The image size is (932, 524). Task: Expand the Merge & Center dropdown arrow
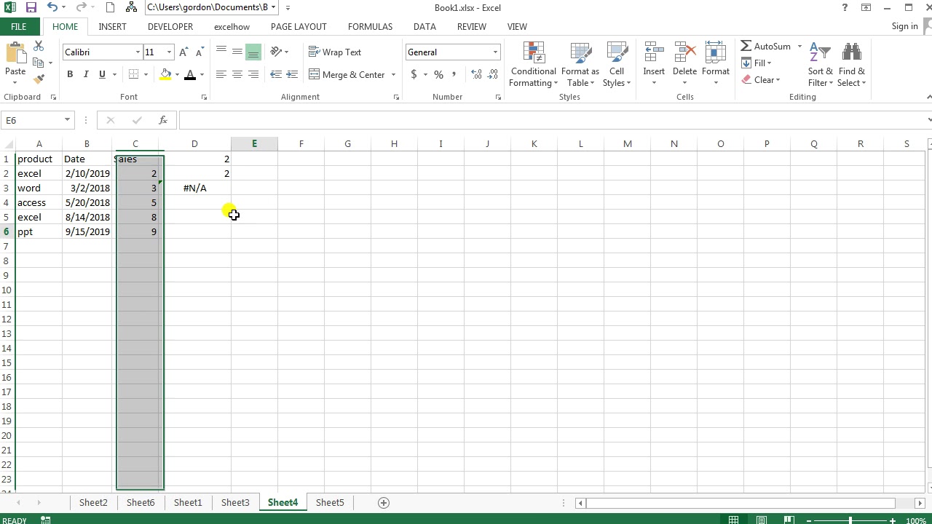click(393, 75)
